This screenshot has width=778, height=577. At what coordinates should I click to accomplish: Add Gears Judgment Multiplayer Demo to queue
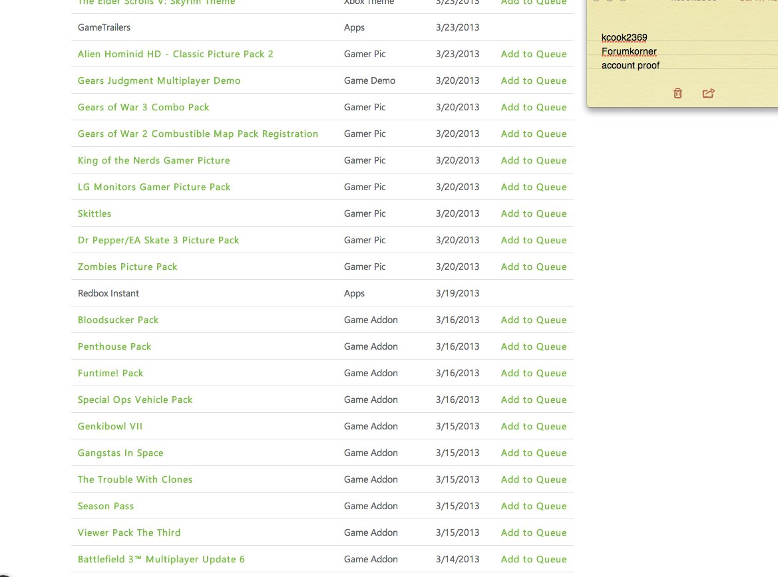pyautogui.click(x=534, y=81)
